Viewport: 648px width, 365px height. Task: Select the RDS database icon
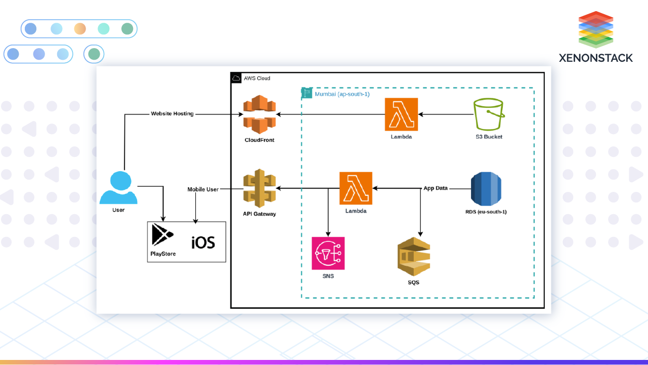(486, 189)
